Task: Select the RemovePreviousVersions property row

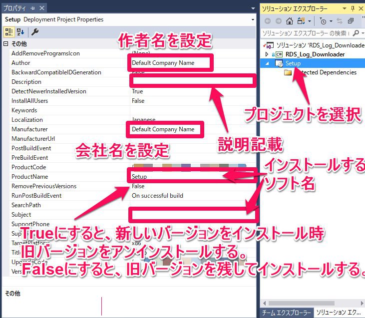Action: (44, 186)
